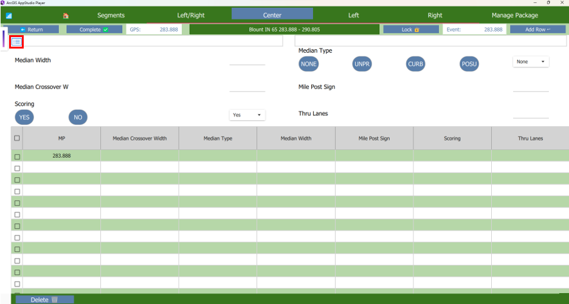Click the home icon in the top bar
Image resolution: width=569 pixels, height=304 pixels.
[x=66, y=16]
